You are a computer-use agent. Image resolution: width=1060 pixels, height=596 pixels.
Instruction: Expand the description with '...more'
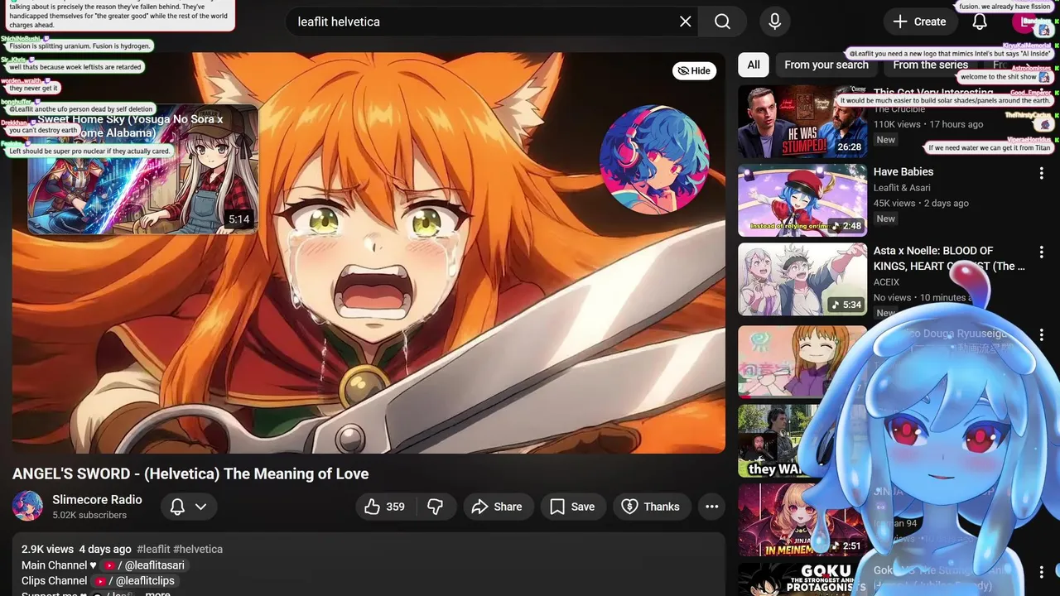point(153,593)
